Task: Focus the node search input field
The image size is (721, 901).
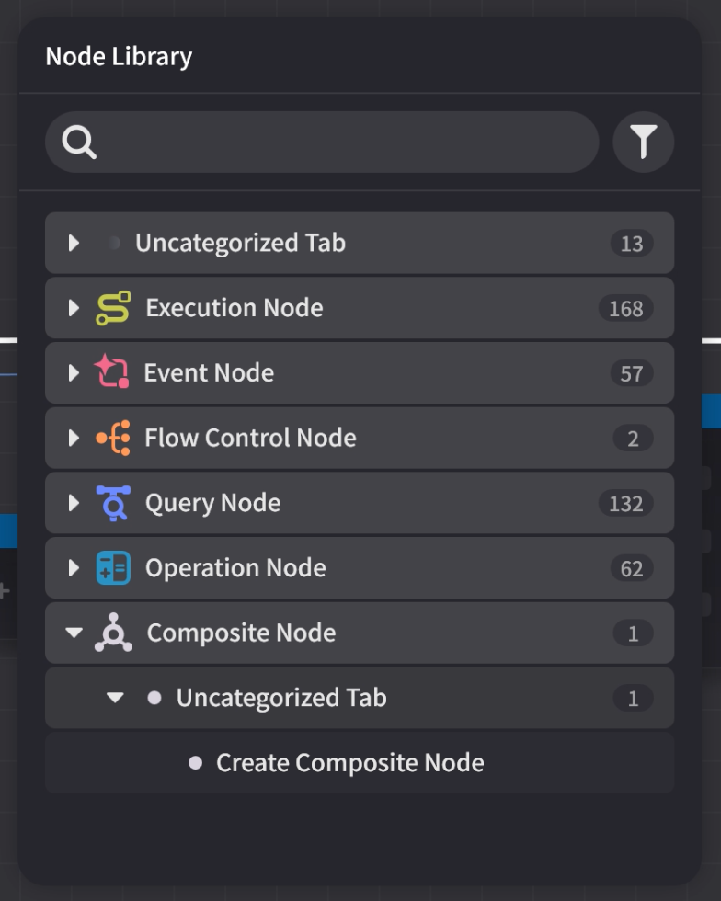Action: 322,142
